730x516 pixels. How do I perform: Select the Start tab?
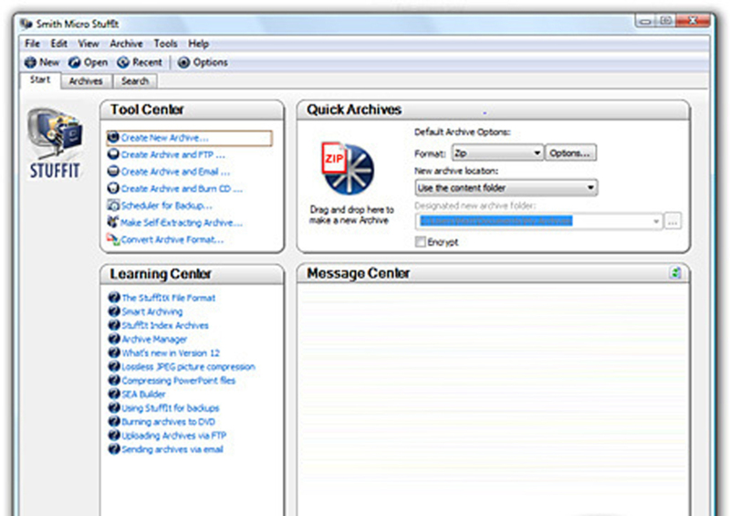click(x=40, y=79)
